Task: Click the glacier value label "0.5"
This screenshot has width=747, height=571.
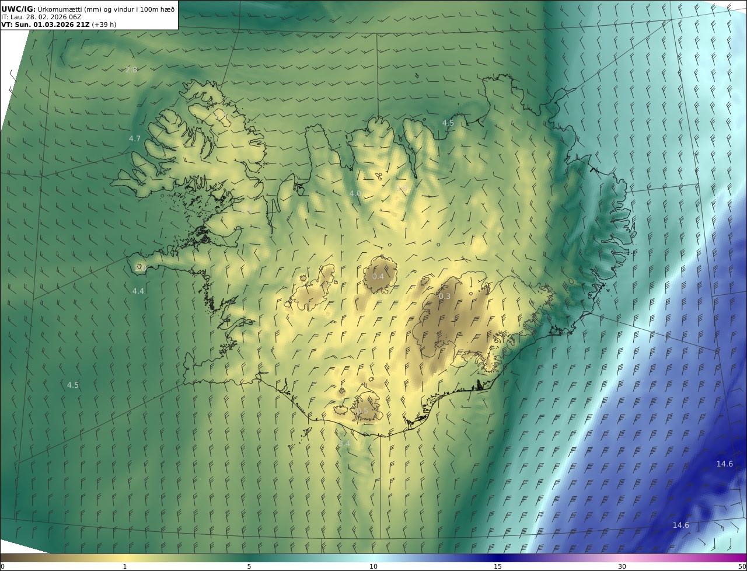Action: (362, 411)
